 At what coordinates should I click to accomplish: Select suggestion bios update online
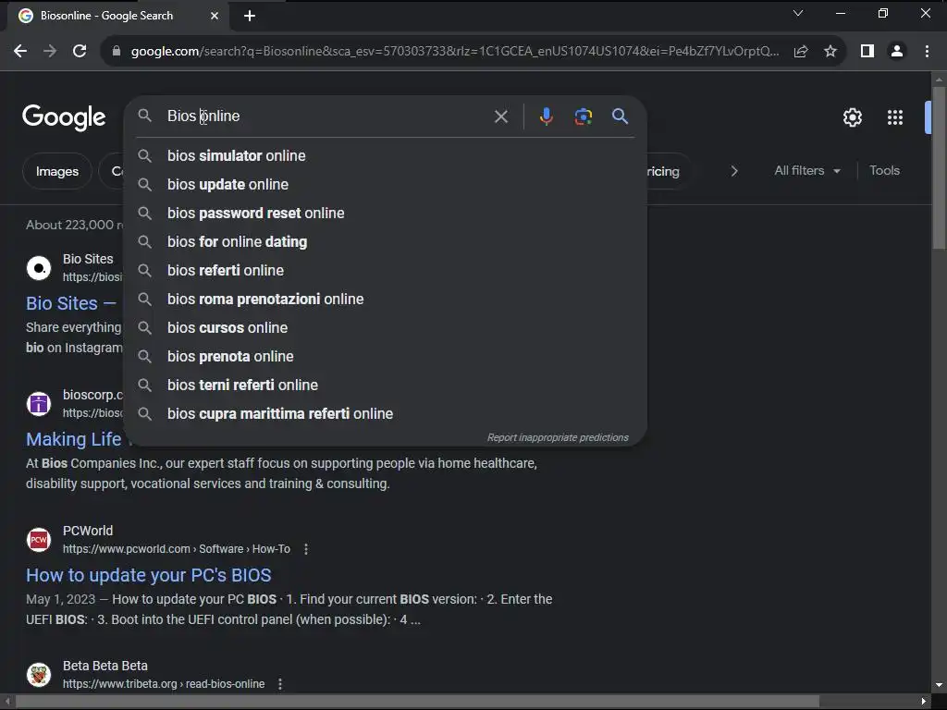pyautogui.click(x=386, y=184)
